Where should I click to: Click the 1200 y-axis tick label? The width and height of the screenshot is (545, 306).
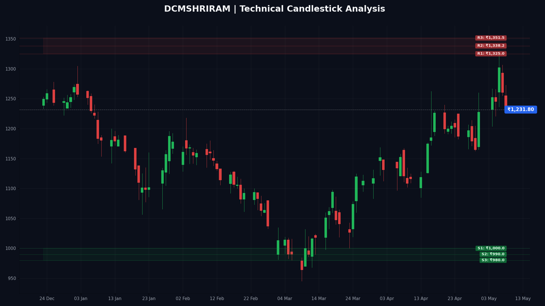tap(11, 129)
